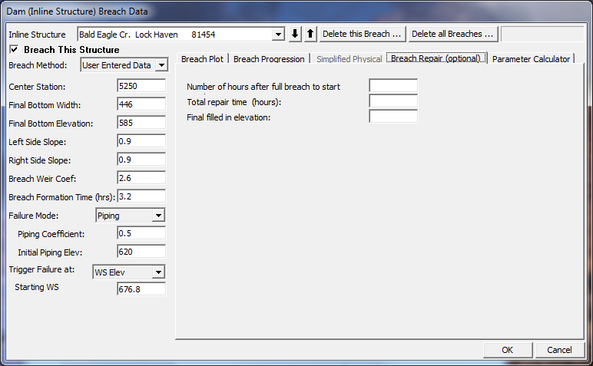This screenshot has width=593, height=366.
Task: Click the Cancel button
Action: click(x=559, y=350)
